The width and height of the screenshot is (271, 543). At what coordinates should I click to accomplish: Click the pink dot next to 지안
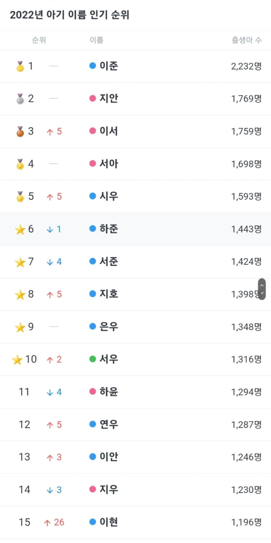point(92,99)
